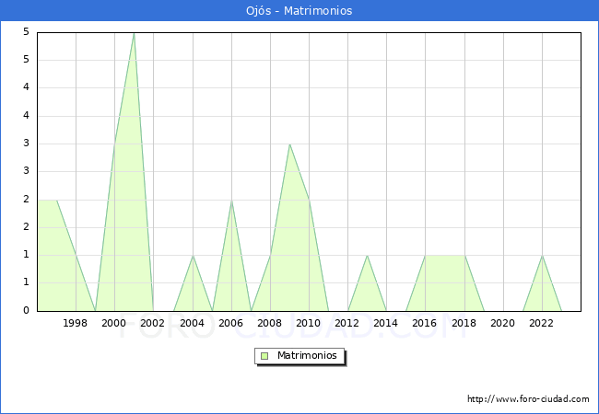Image resolution: width=599 pixels, height=414 pixels.
Task: Click the green Matrimonios legend swatch
Action: pyautogui.click(x=264, y=356)
